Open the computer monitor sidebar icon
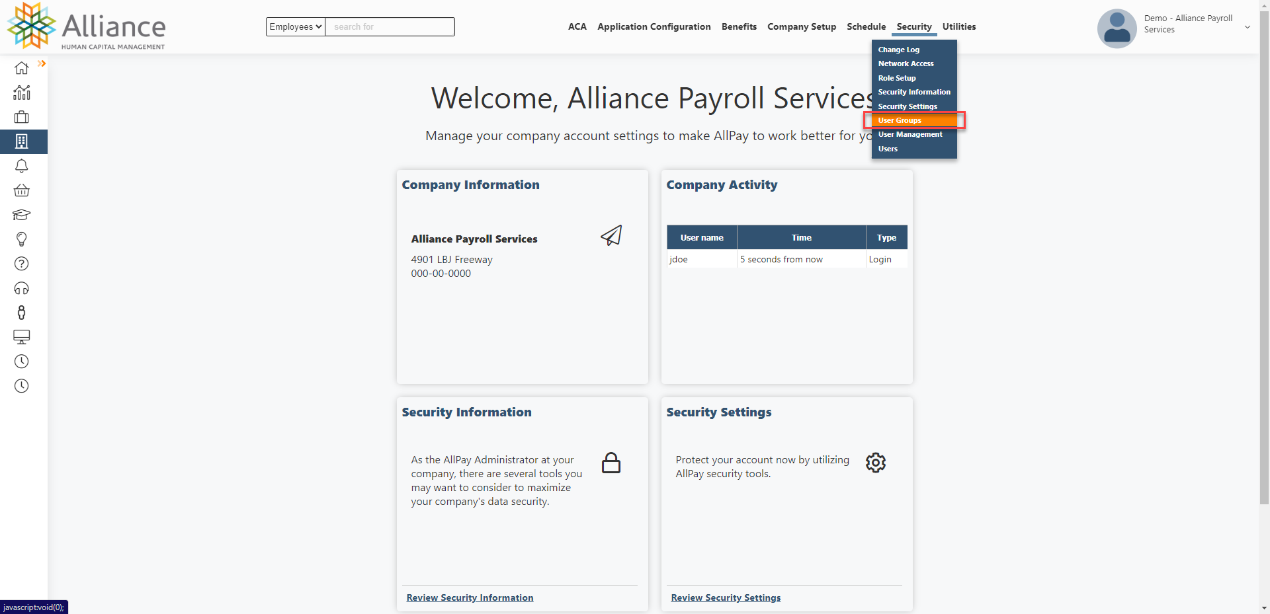The width and height of the screenshot is (1270, 614). coord(22,337)
